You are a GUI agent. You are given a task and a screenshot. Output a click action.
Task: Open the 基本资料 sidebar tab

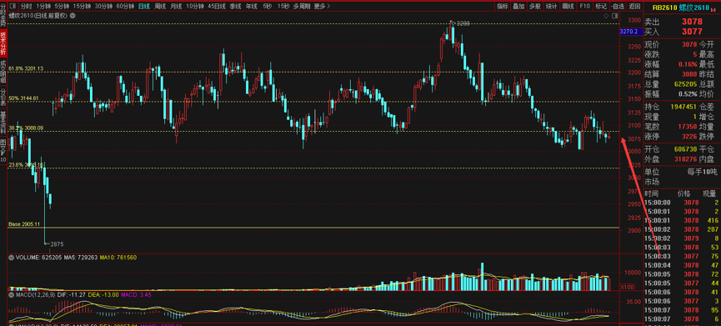(x=3, y=123)
